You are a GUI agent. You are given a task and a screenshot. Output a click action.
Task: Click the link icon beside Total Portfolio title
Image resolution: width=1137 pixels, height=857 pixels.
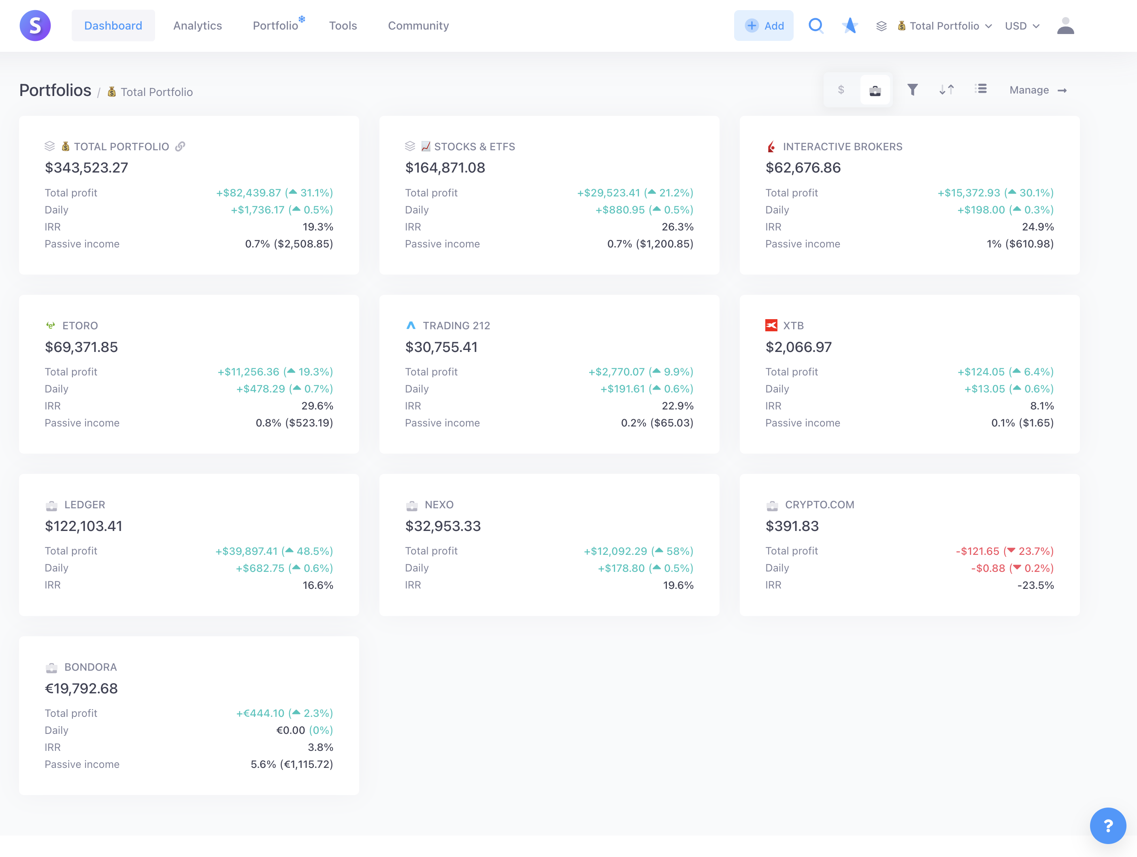[x=180, y=147]
